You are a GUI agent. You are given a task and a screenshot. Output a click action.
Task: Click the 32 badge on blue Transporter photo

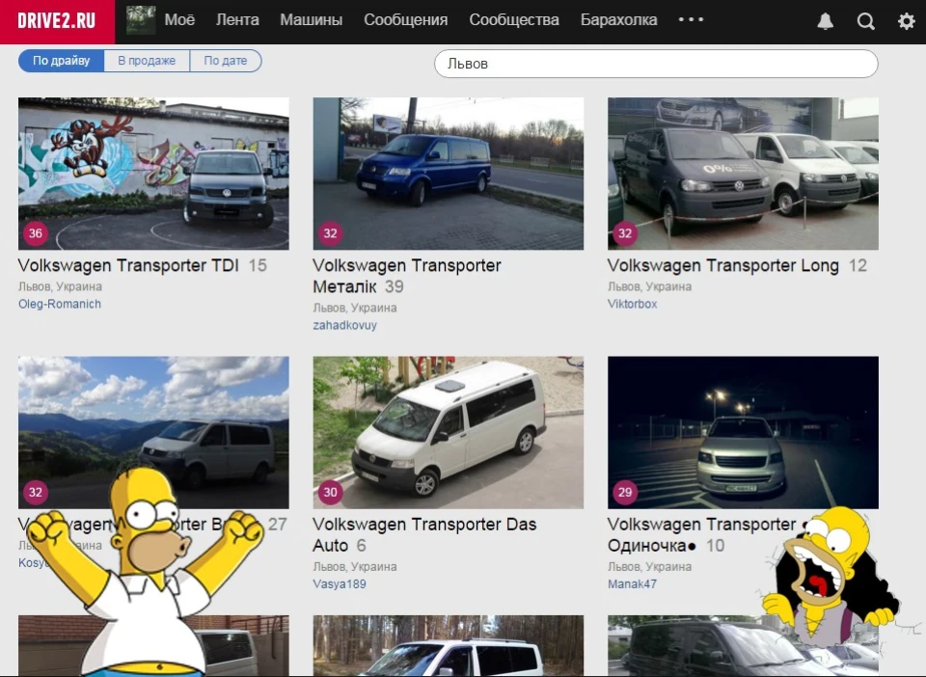click(330, 233)
